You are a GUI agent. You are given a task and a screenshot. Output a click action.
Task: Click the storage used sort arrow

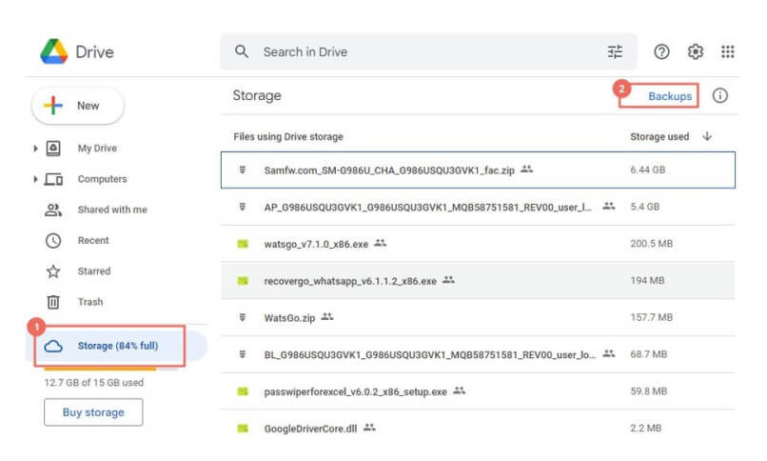tap(707, 136)
